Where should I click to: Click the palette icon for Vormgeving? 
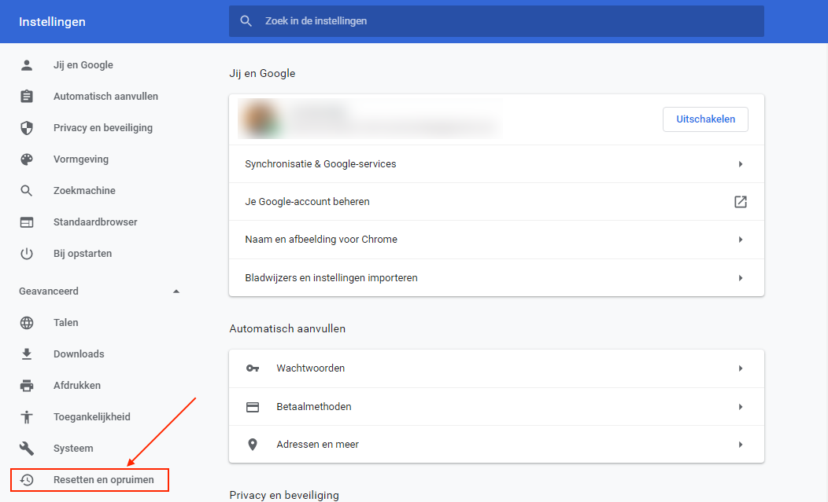tap(27, 159)
